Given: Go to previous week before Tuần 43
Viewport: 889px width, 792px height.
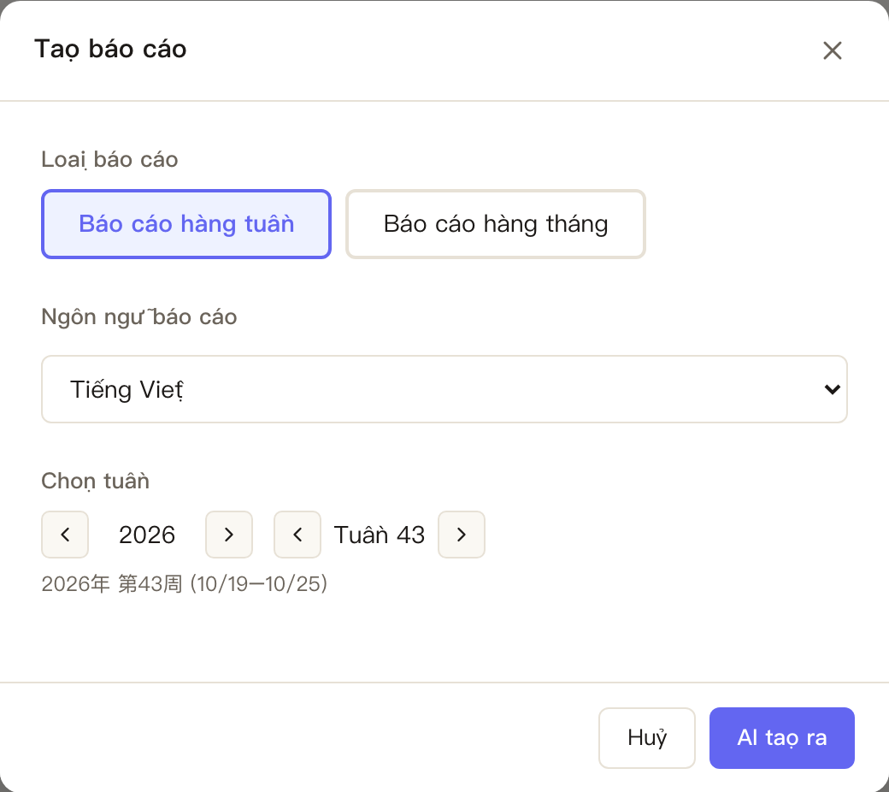Looking at the screenshot, I should (297, 535).
